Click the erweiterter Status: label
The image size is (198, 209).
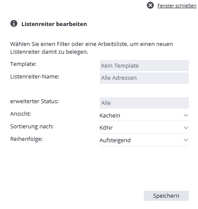[x=35, y=101]
